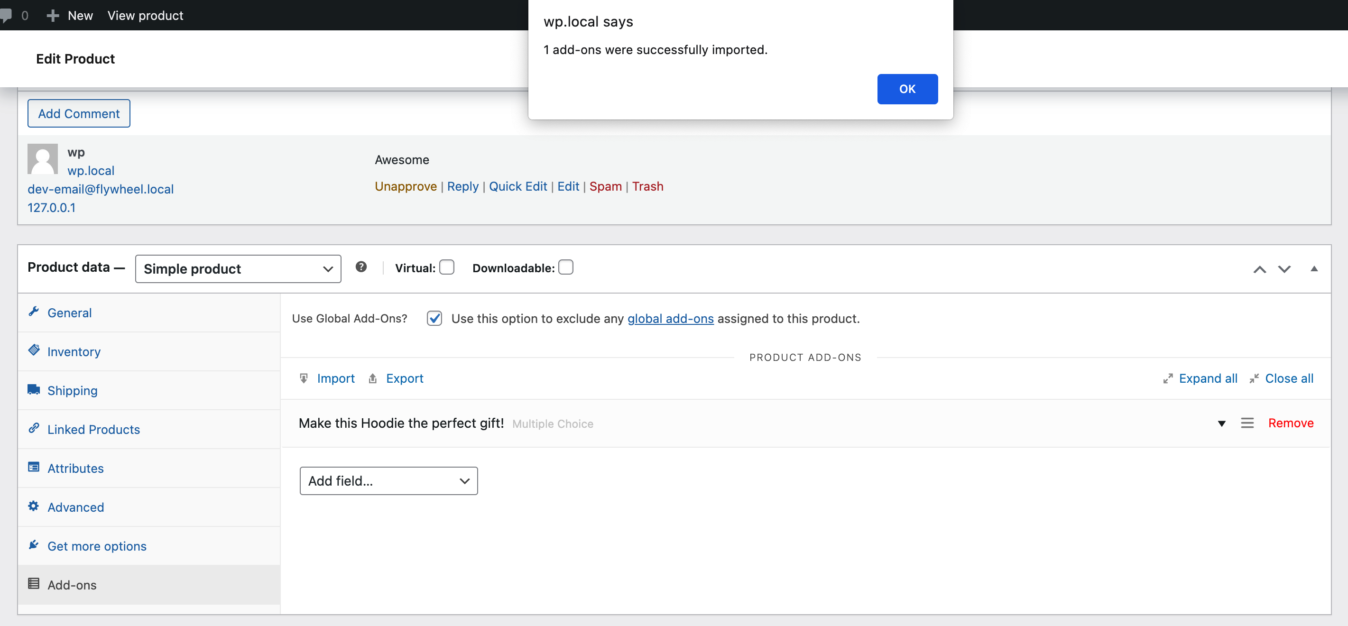Screen dimensions: 1348x626
Task: Collapse the Product data panel triangle
Action: coord(1314,269)
